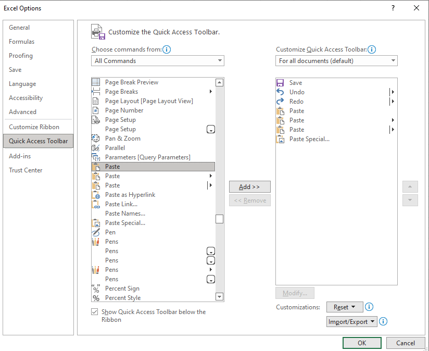This screenshot has height=351, width=429.
Task: Click the Undo split arrow in toolbar list
Action: pyautogui.click(x=393, y=92)
